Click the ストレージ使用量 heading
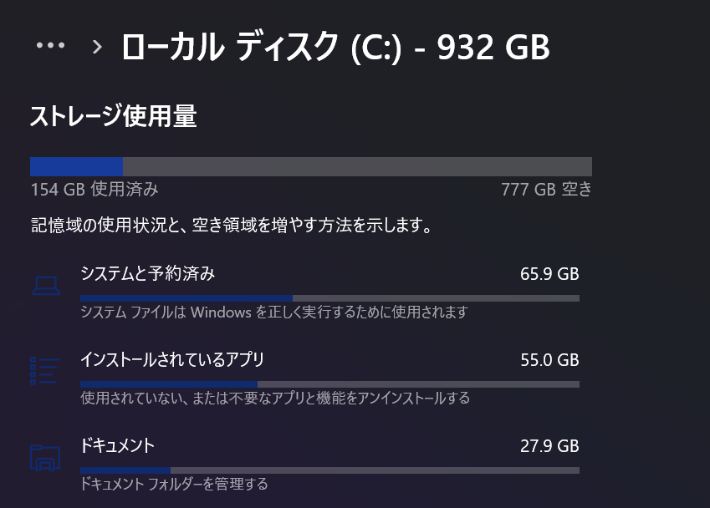710x508 pixels. 113,116
